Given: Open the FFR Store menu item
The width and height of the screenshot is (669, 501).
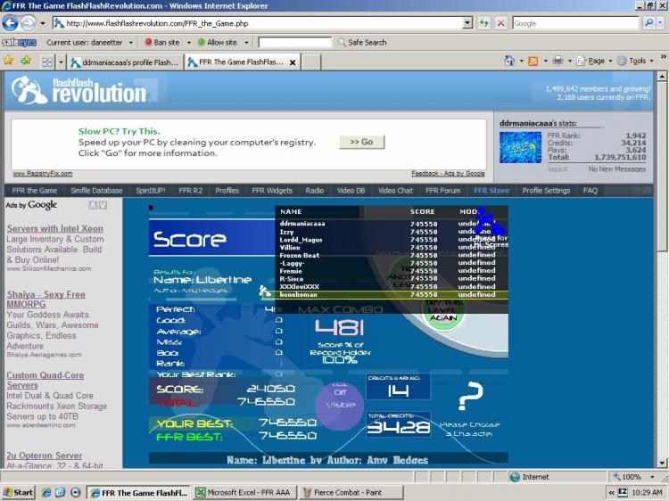Looking at the screenshot, I should [x=491, y=191].
